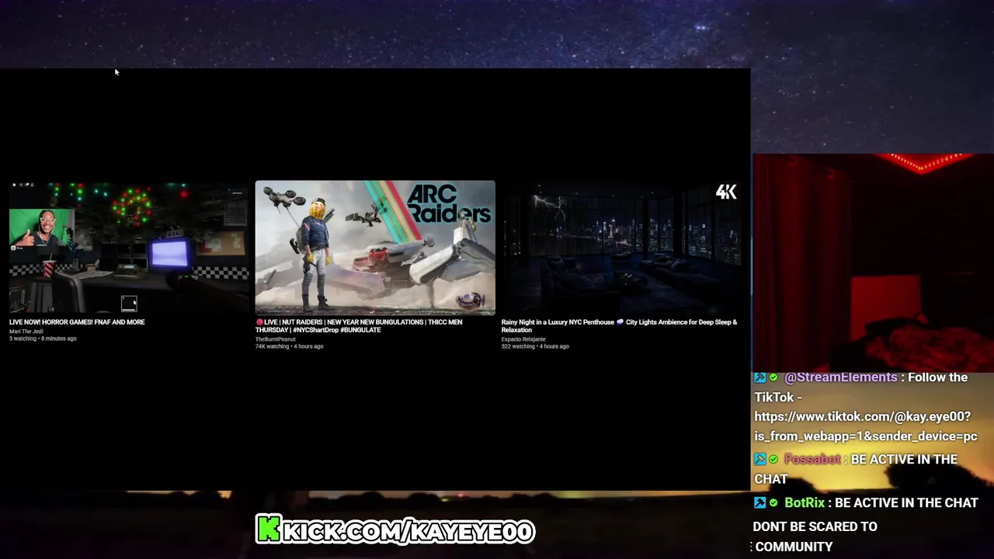Click title 'LIVE NOW! HORROR GAMES! FNAF AND MORE'

pyautogui.click(x=77, y=322)
